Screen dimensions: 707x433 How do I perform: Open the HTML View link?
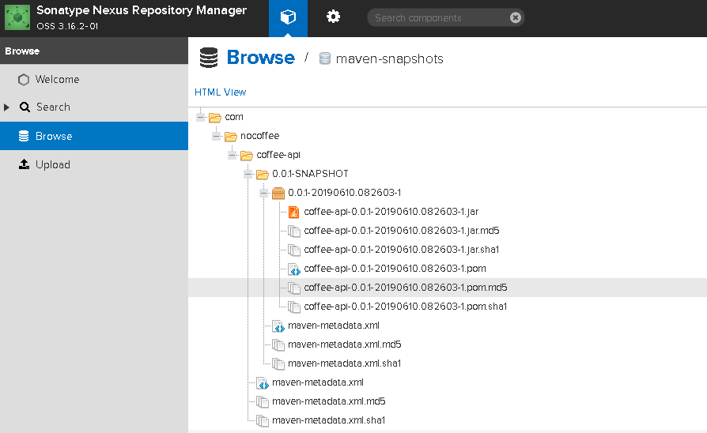click(220, 92)
